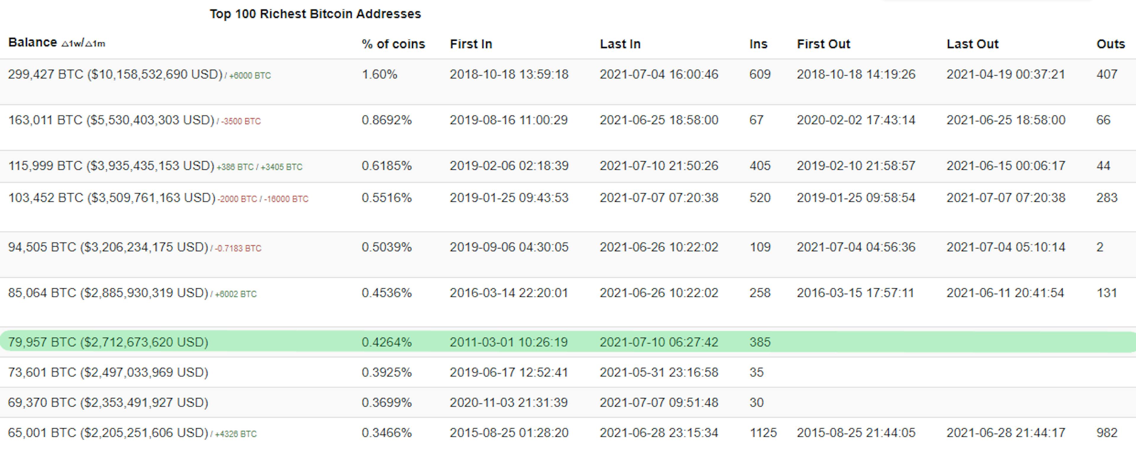Select the 0.5516% coins value
1136x459 pixels.
(386, 198)
